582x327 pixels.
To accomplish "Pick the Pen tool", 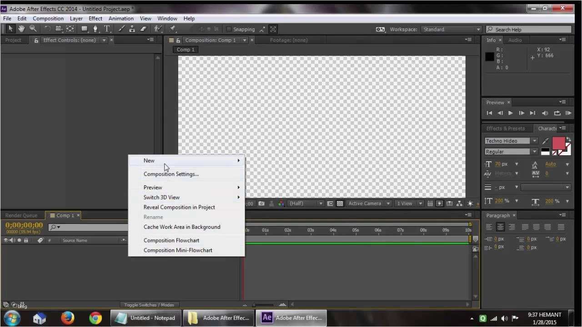I will (x=95, y=29).
